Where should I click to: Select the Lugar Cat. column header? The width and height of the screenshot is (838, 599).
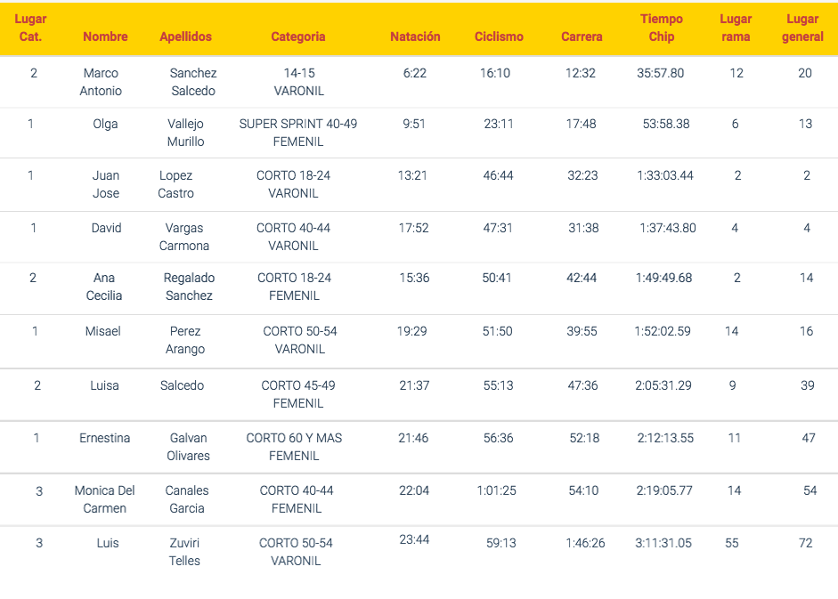[x=30, y=28]
